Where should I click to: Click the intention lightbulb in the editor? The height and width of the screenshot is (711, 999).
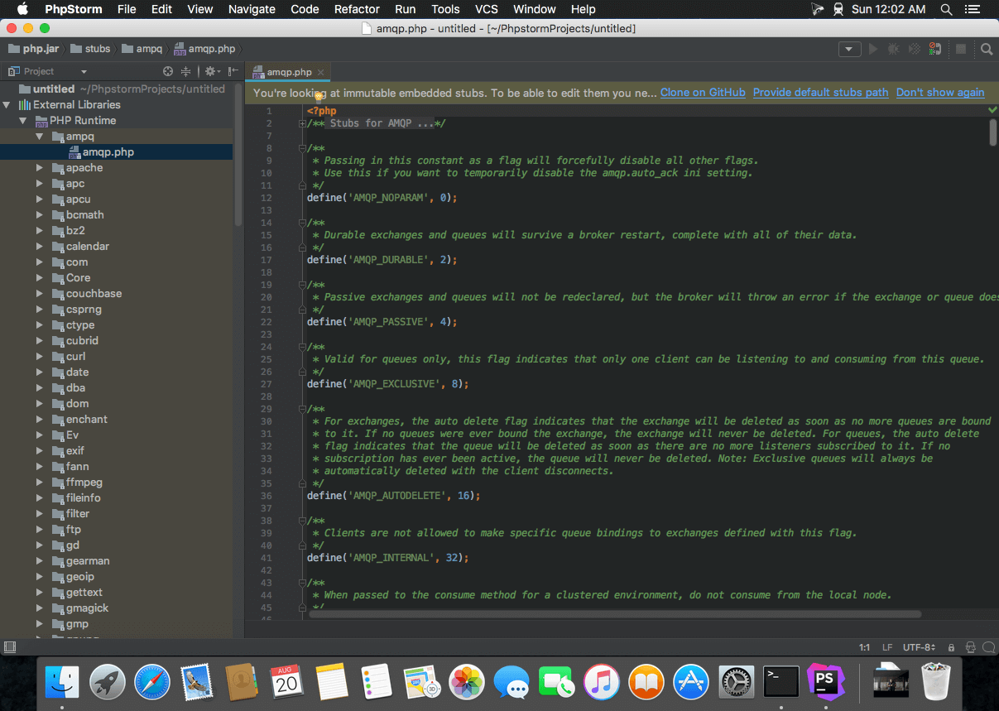tap(318, 97)
